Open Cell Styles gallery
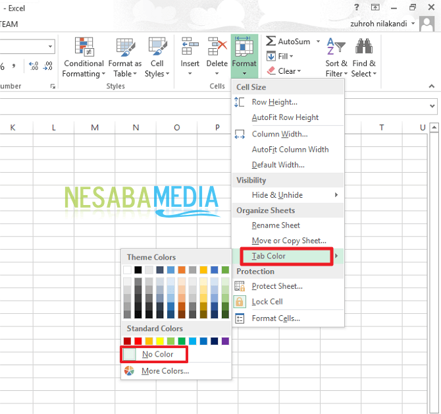The image size is (441, 414). pos(157,57)
